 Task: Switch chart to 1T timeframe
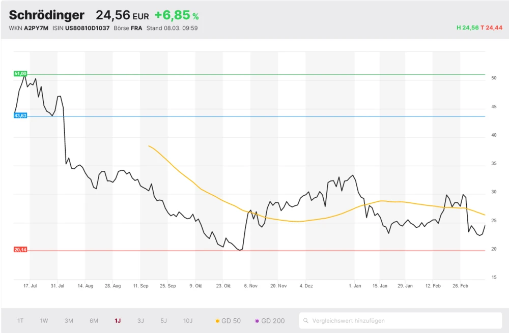pos(20,321)
